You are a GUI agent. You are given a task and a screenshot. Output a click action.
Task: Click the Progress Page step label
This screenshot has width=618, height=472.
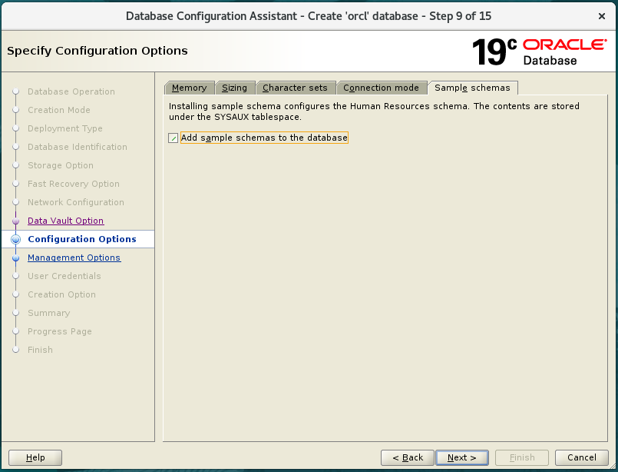pyautogui.click(x=60, y=331)
